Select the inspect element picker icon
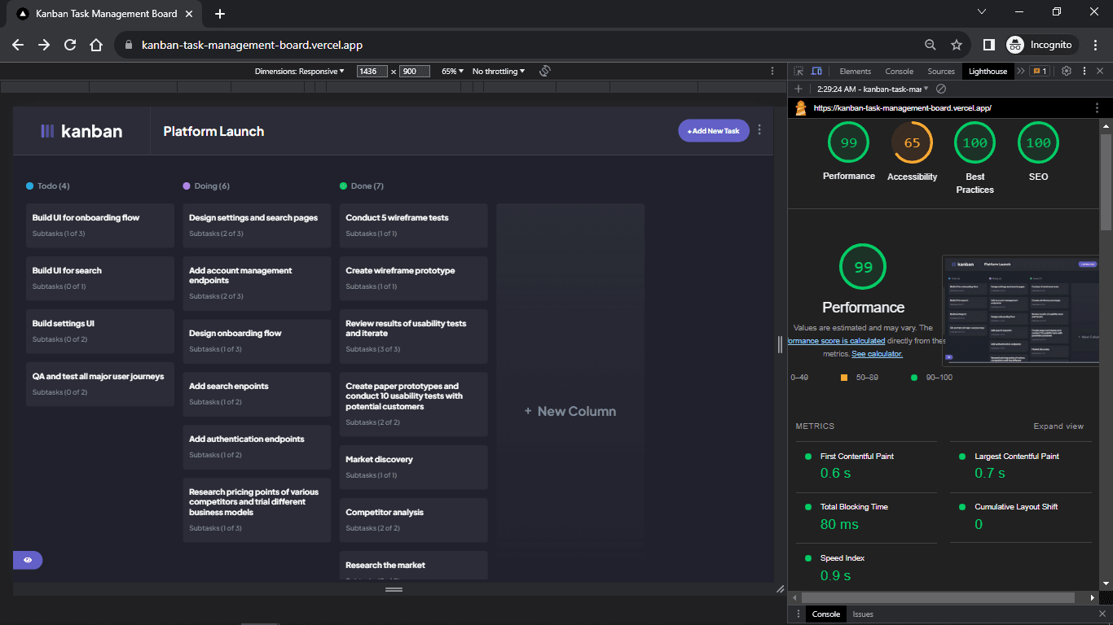 (798, 72)
